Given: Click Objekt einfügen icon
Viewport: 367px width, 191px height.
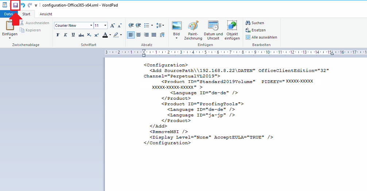Looking at the screenshot, I should 232,30.
